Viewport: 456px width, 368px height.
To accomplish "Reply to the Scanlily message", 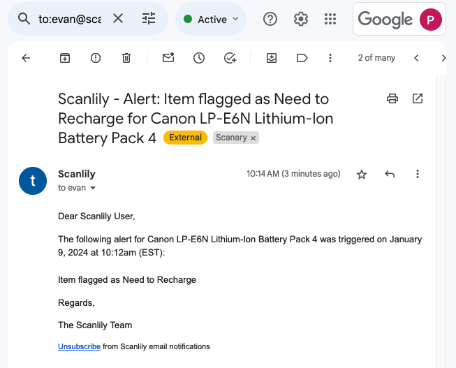I will (390, 175).
